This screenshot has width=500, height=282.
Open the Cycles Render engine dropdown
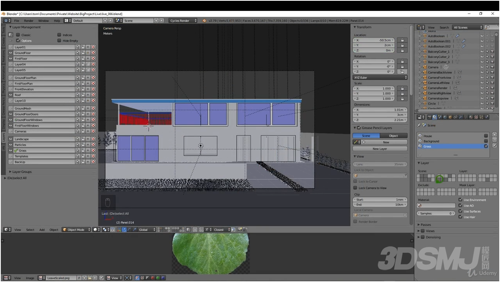point(183,21)
